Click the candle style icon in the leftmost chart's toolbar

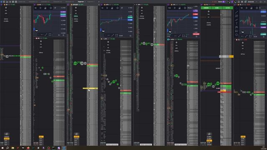click(40, 8)
